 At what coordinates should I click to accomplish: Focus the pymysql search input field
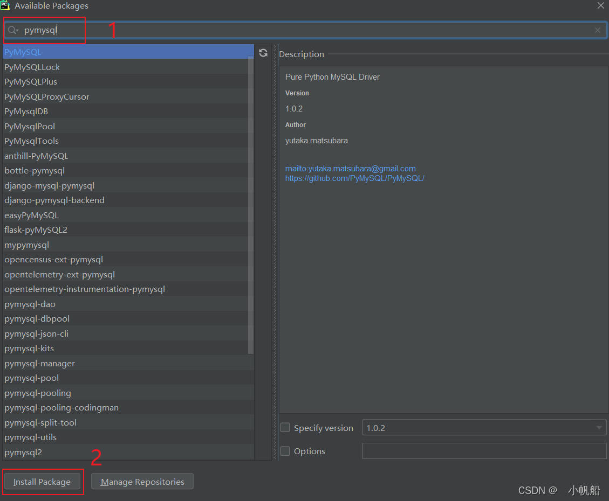305,30
